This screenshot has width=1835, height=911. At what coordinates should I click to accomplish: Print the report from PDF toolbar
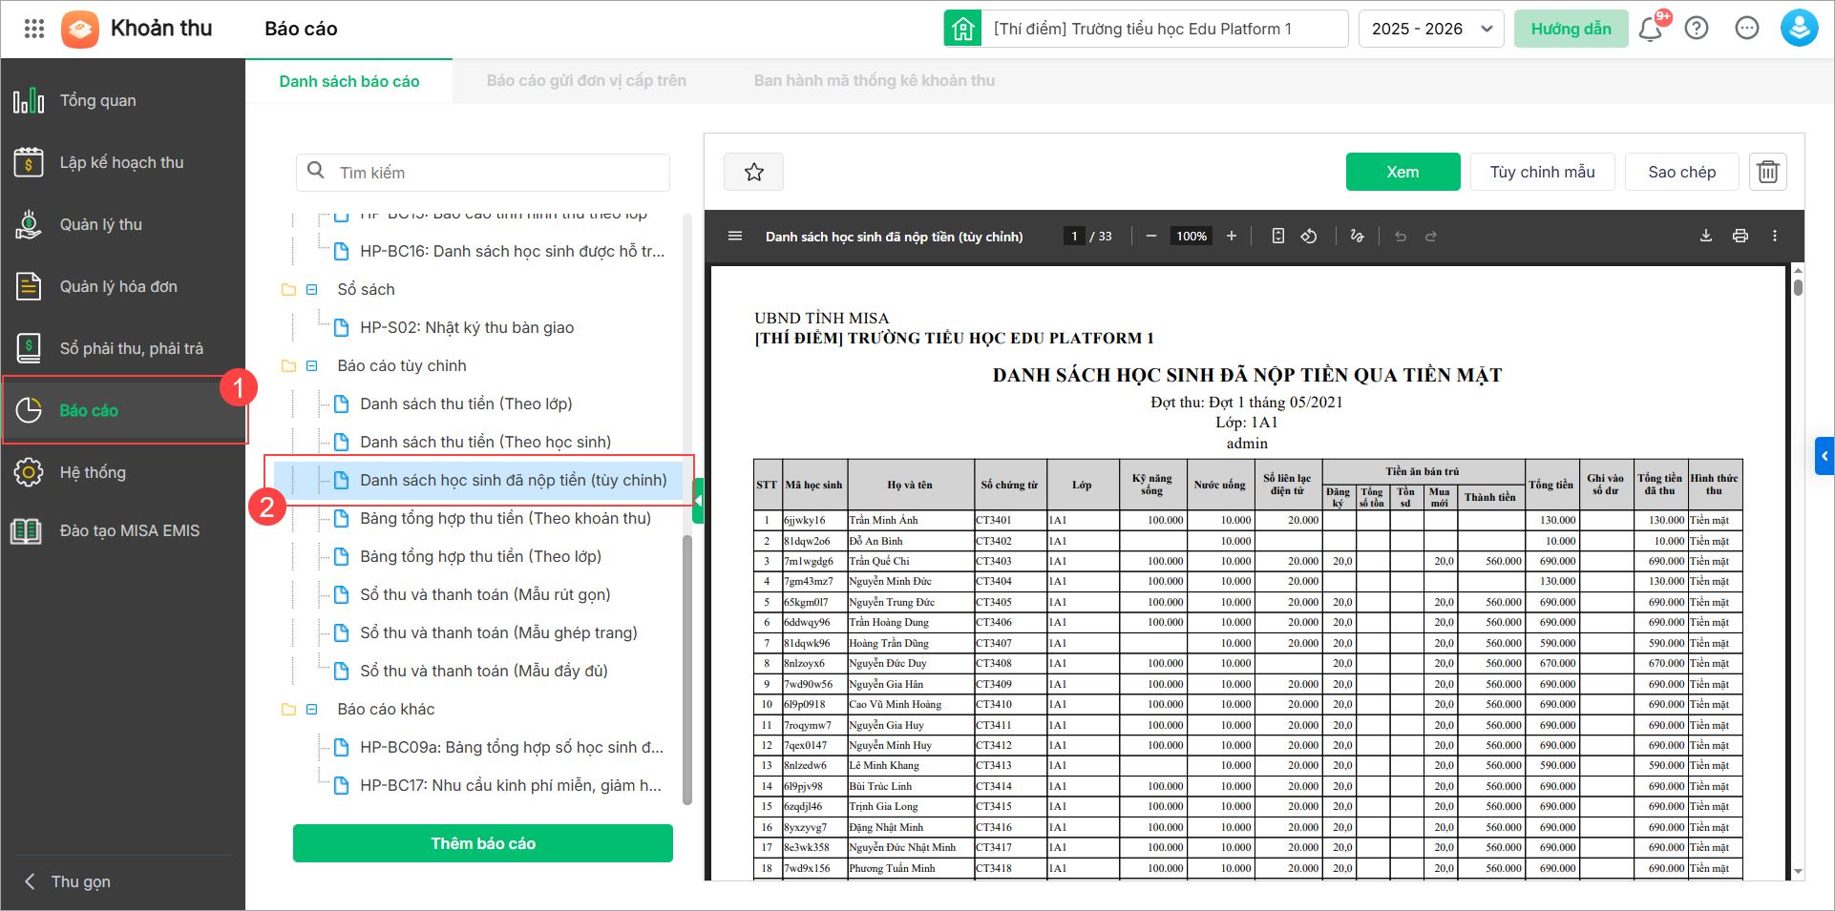pyautogui.click(x=1740, y=236)
